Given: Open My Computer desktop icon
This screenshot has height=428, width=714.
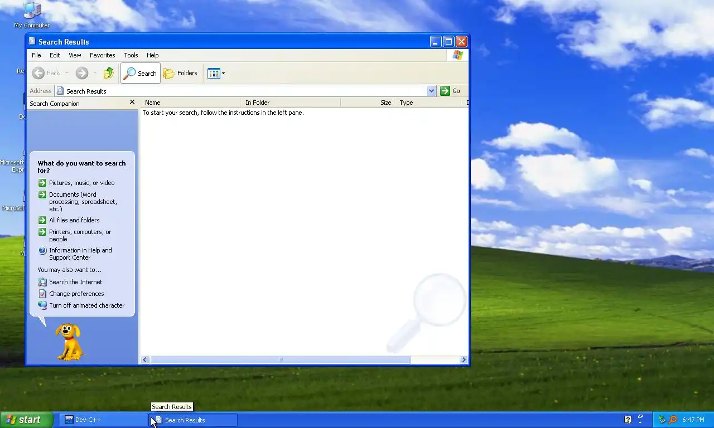Looking at the screenshot, I should (32, 15).
